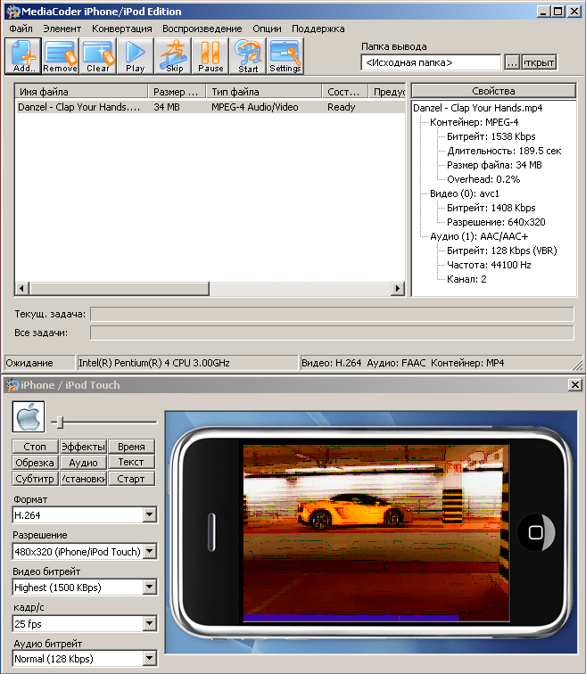
Task: Click the Skip toolbar icon
Action: pyautogui.click(x=174, y=55)
